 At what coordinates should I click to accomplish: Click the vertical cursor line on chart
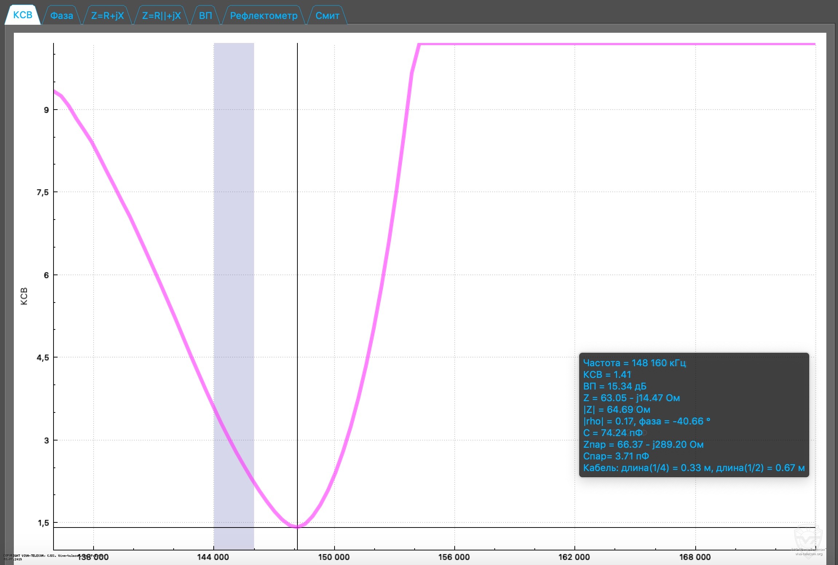[297, 255]
